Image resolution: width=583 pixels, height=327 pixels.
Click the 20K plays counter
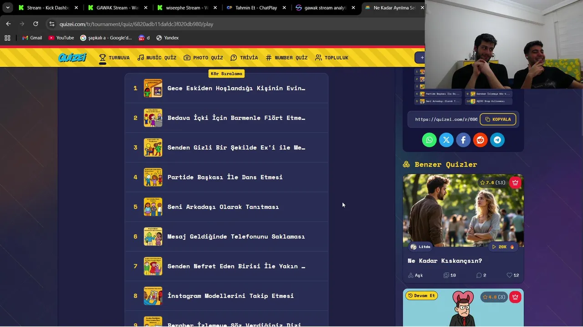click(503, 247)
